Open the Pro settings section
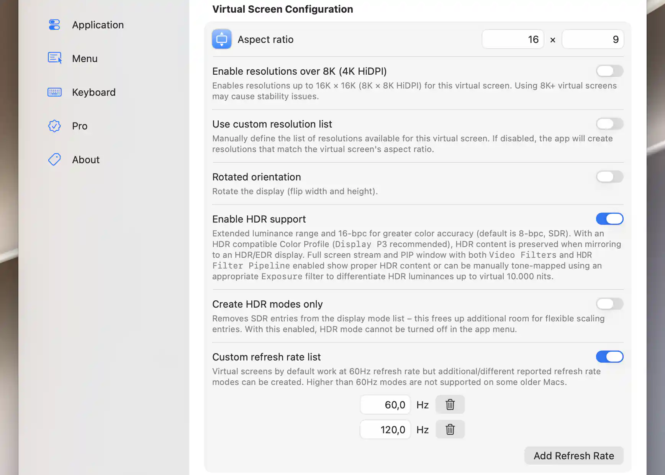Screen dimensions: 665x475 coord(80,126)
